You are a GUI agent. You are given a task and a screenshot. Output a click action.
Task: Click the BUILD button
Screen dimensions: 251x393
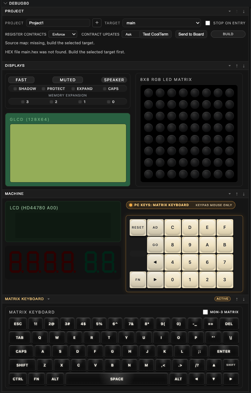point(228,34)
